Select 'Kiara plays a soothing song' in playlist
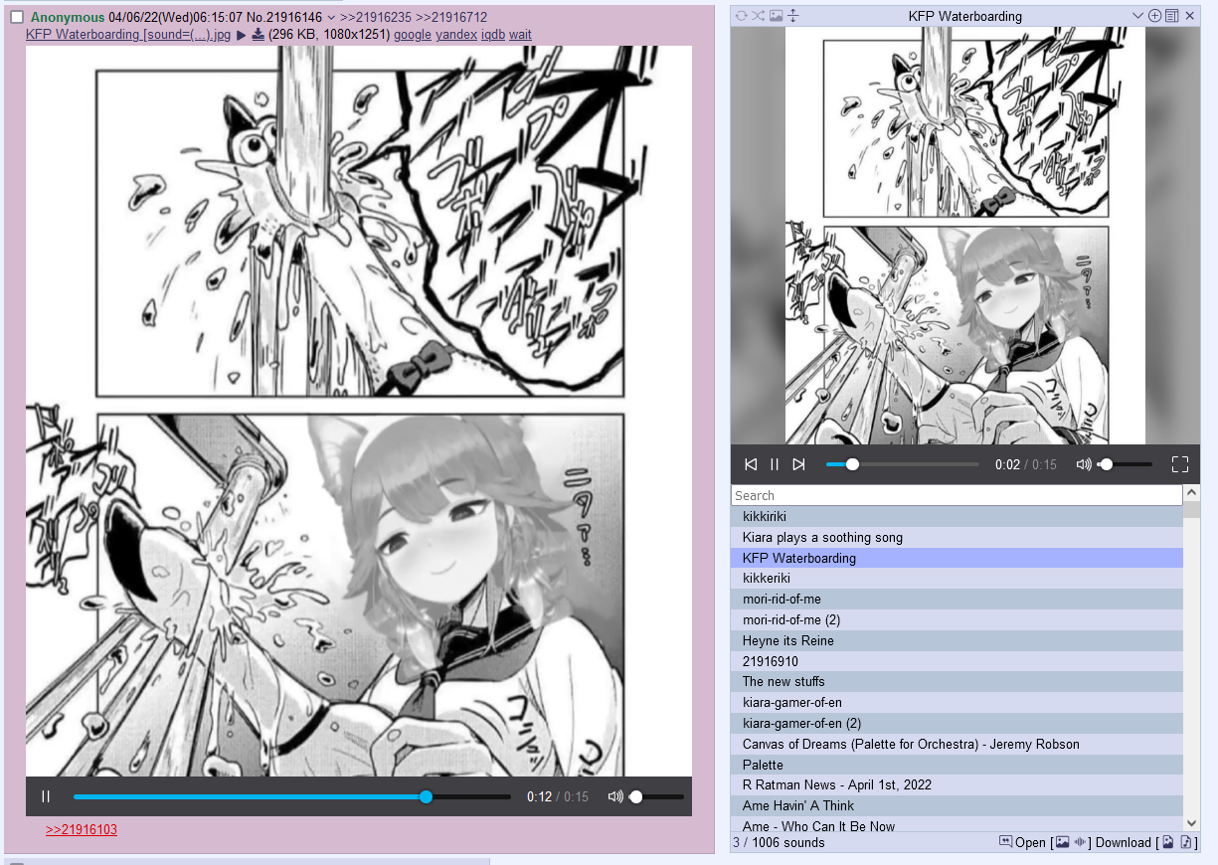 tap(822, 537)
